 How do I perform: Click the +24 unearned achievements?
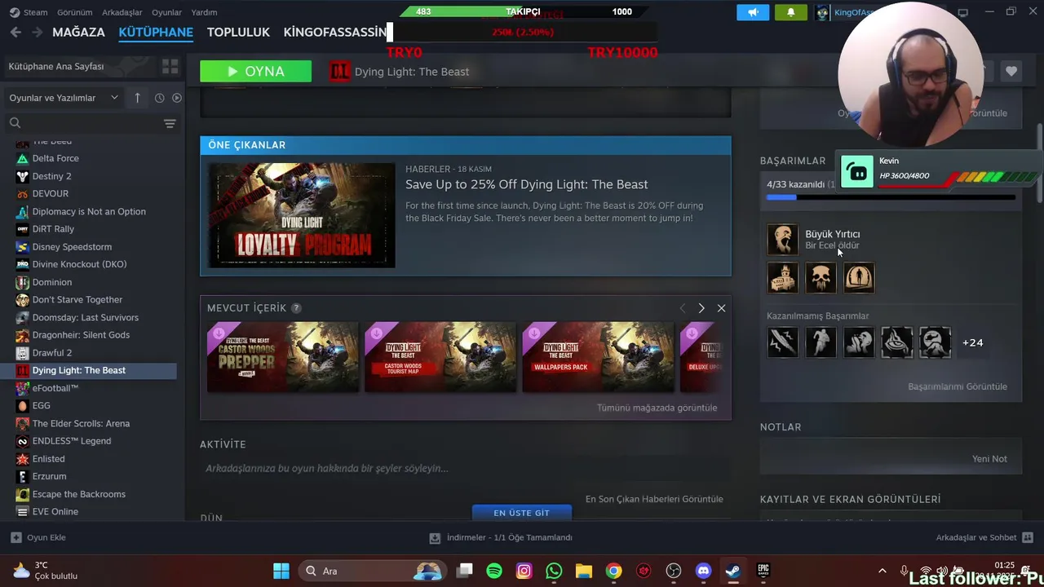[972, 342]
